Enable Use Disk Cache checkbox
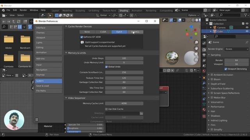250x140 pixels. (x=106, y=109)
